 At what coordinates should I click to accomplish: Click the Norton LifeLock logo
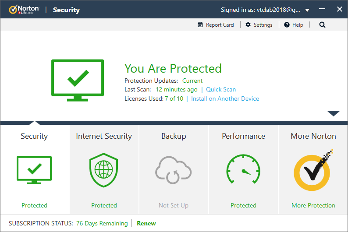[x=24, y=10]
